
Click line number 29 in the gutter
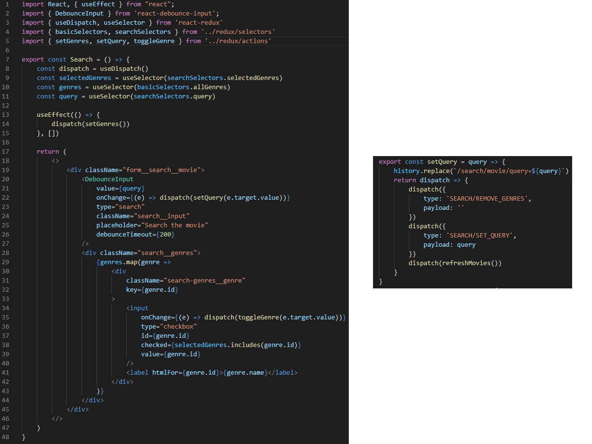point(5,262)
